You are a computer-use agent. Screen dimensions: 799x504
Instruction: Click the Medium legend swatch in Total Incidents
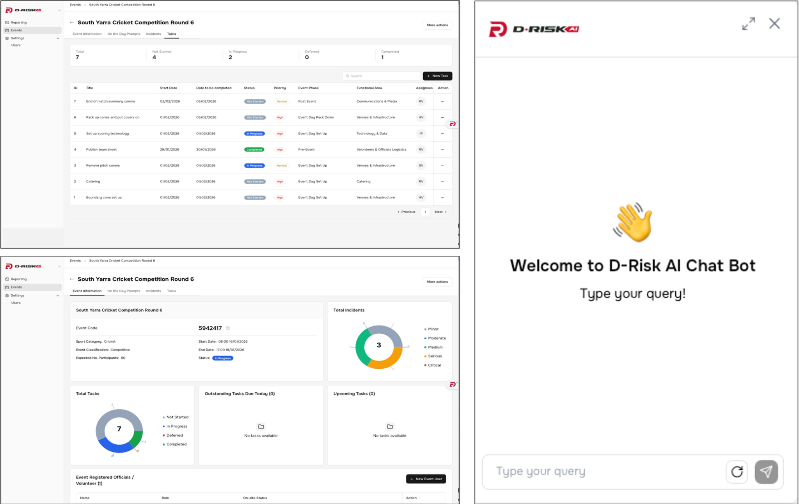click(x=425, y=347)
